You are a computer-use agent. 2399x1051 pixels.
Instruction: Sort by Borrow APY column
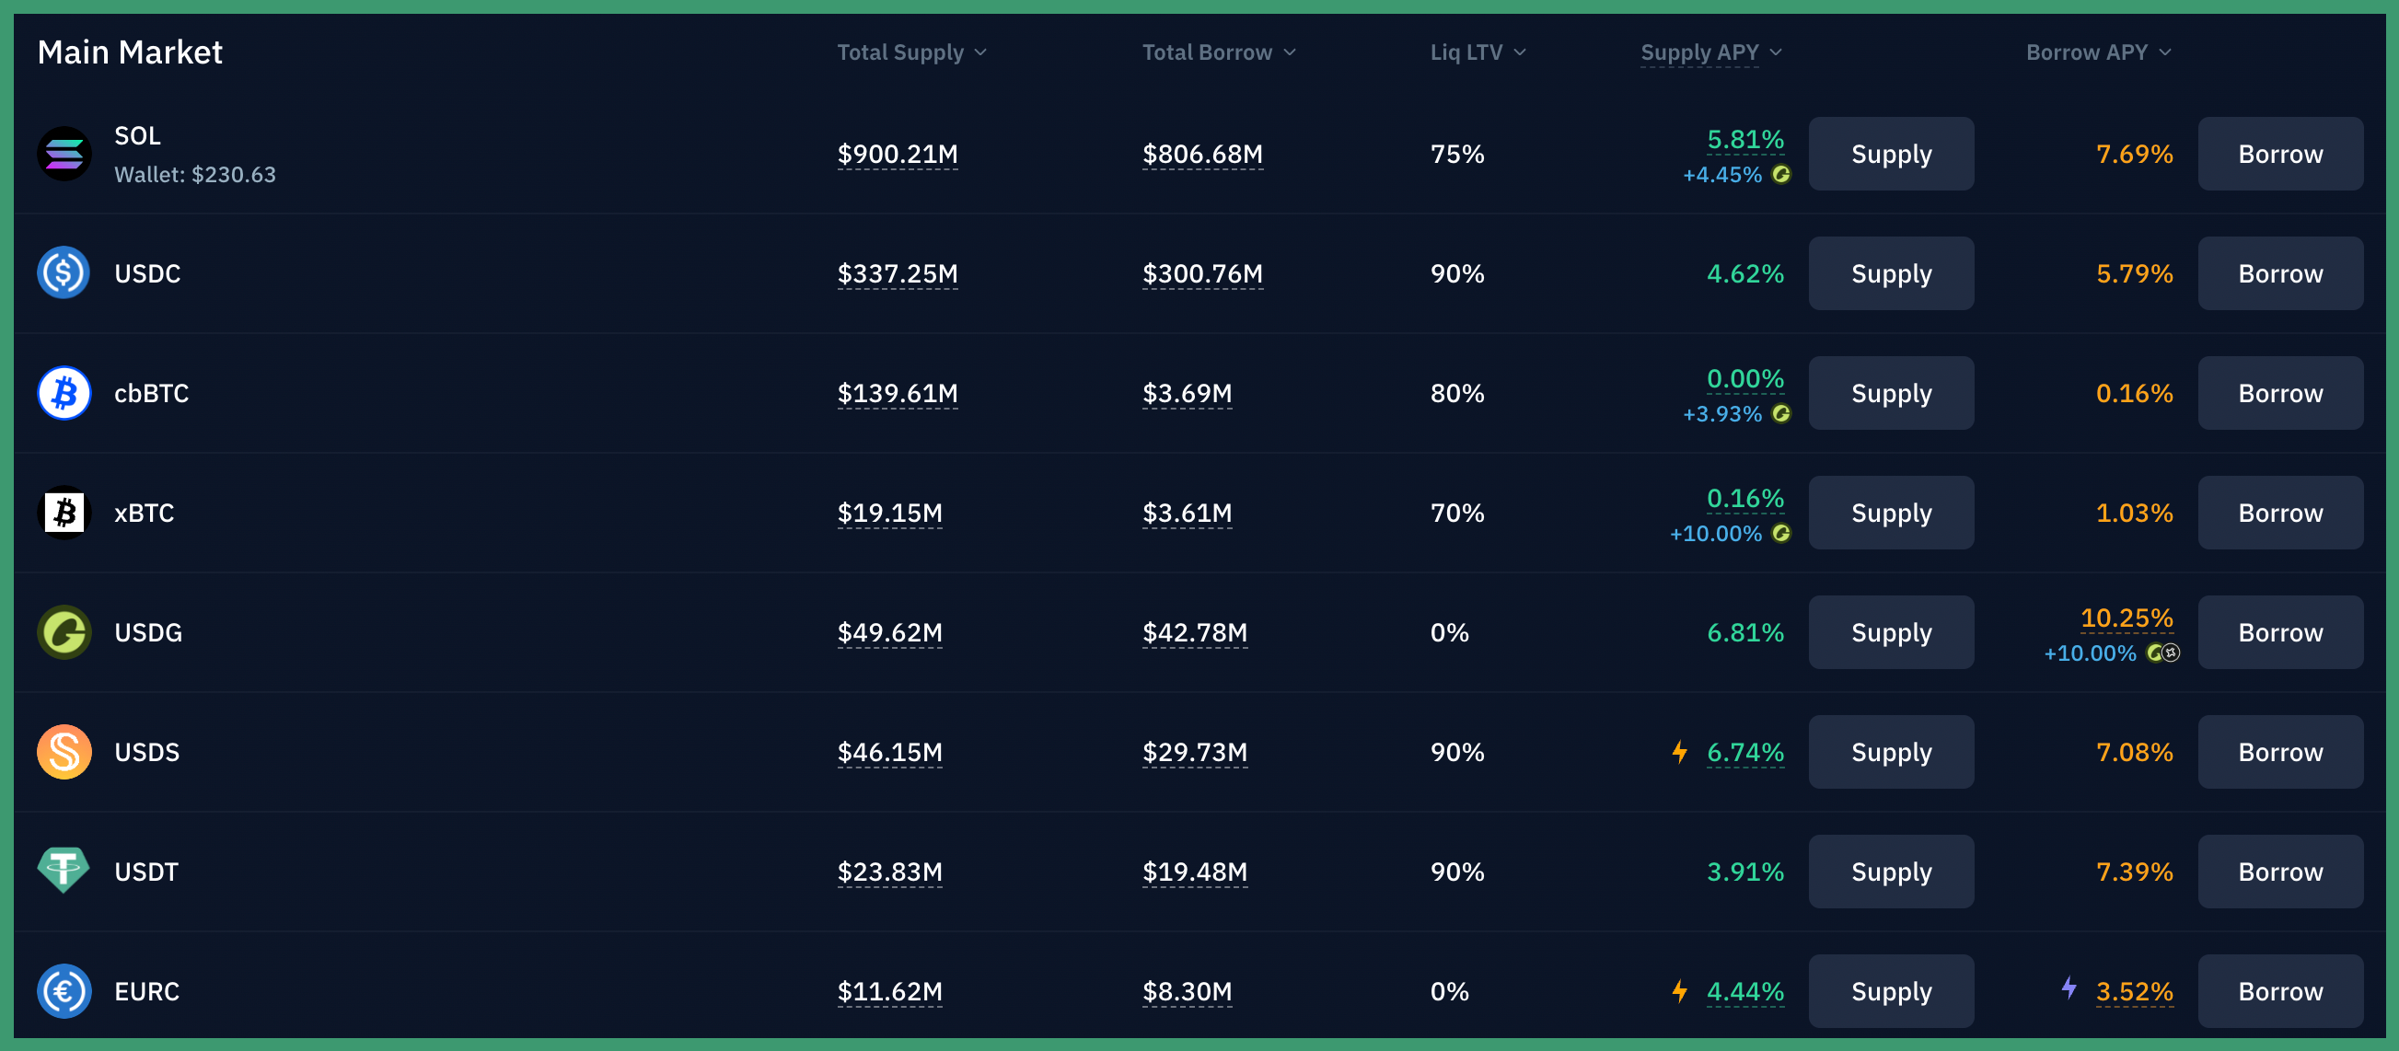click(x=2097, y=52)
